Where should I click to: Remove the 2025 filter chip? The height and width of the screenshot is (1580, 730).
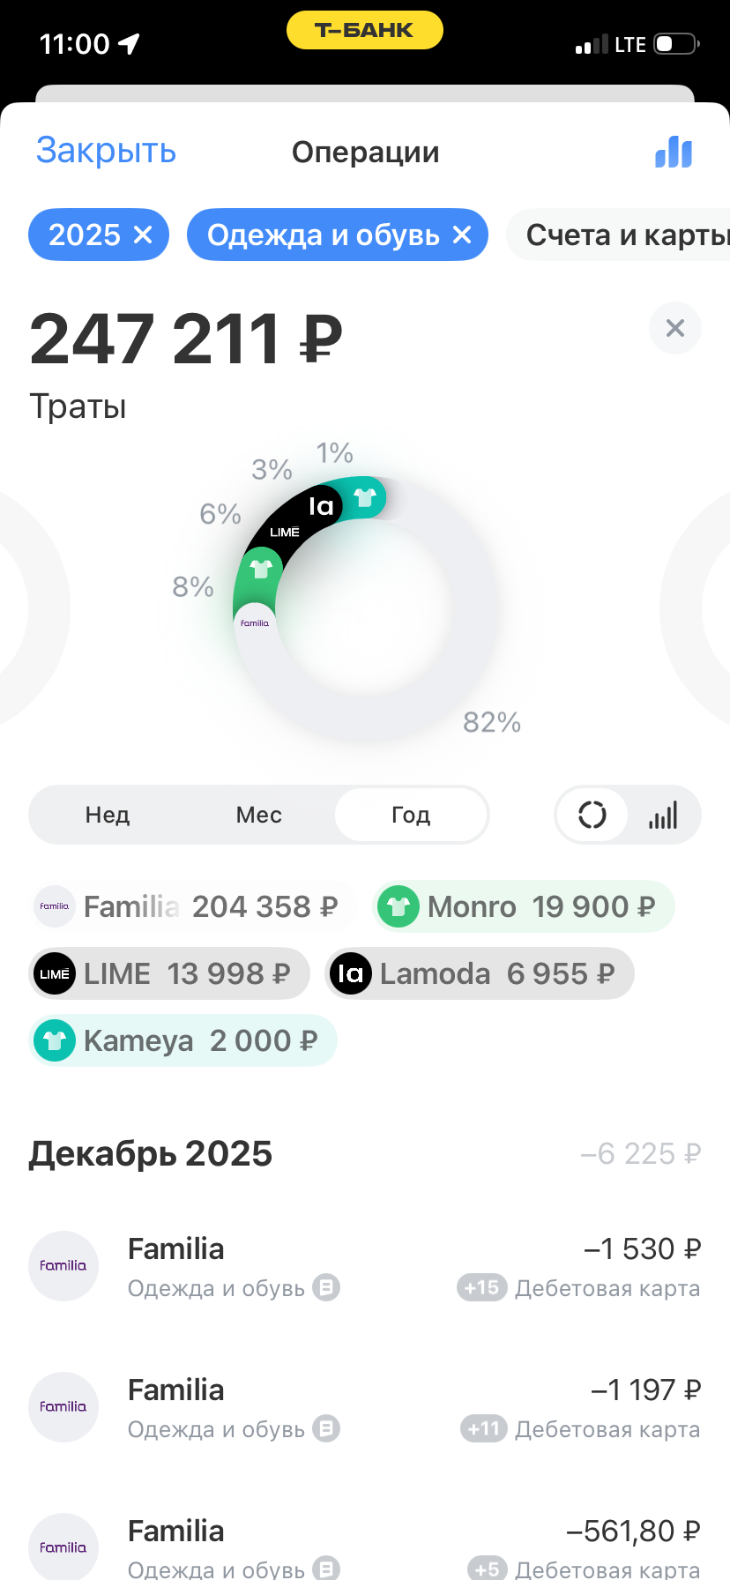pyautogui.click(x=143, y=235)
